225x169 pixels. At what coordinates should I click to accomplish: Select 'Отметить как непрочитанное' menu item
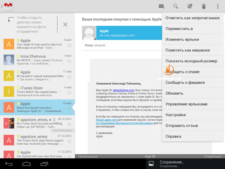193,18
